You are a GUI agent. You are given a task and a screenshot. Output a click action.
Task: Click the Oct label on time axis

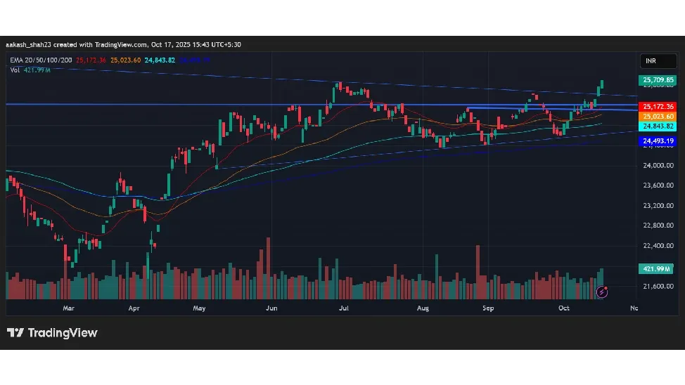point(563,308)
